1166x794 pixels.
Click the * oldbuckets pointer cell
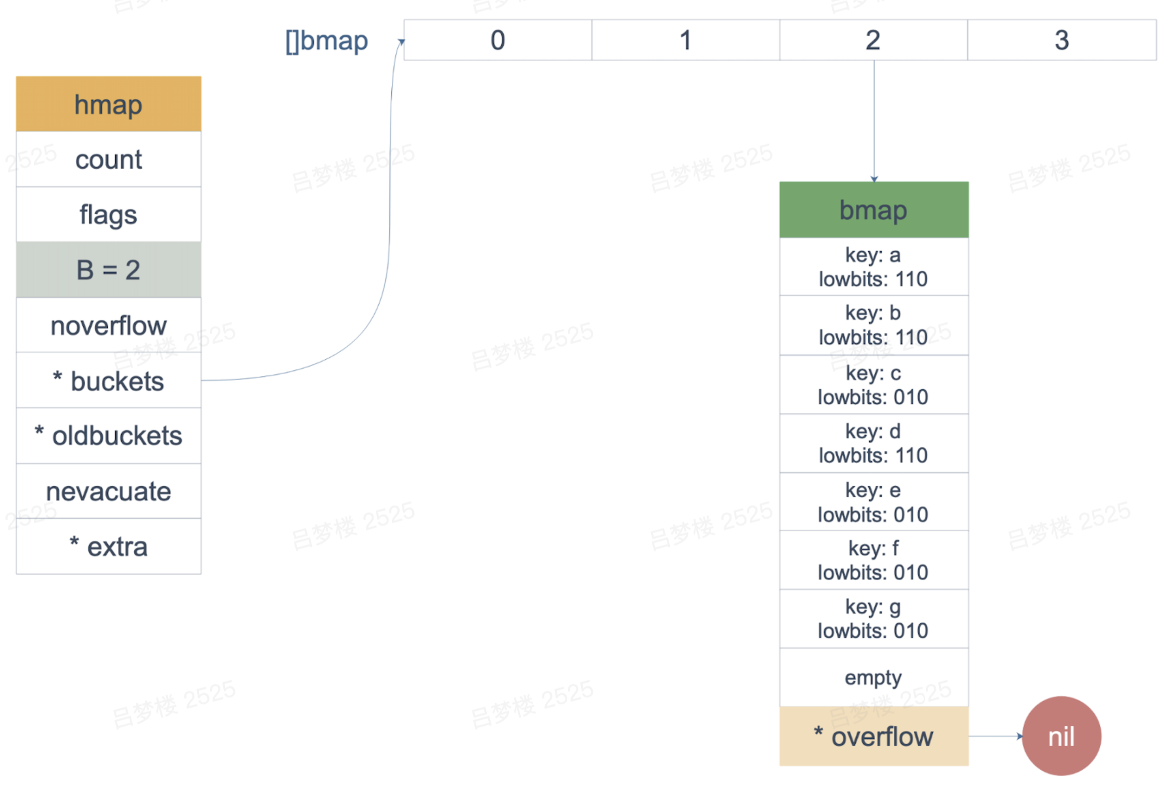coord(109,436)
